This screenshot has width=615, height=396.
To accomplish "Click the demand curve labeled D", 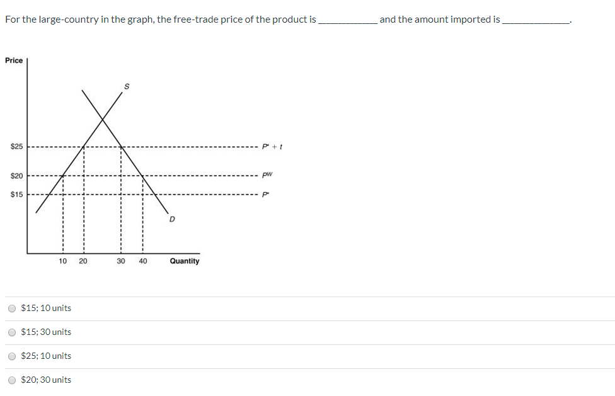I will pos(171,220).
